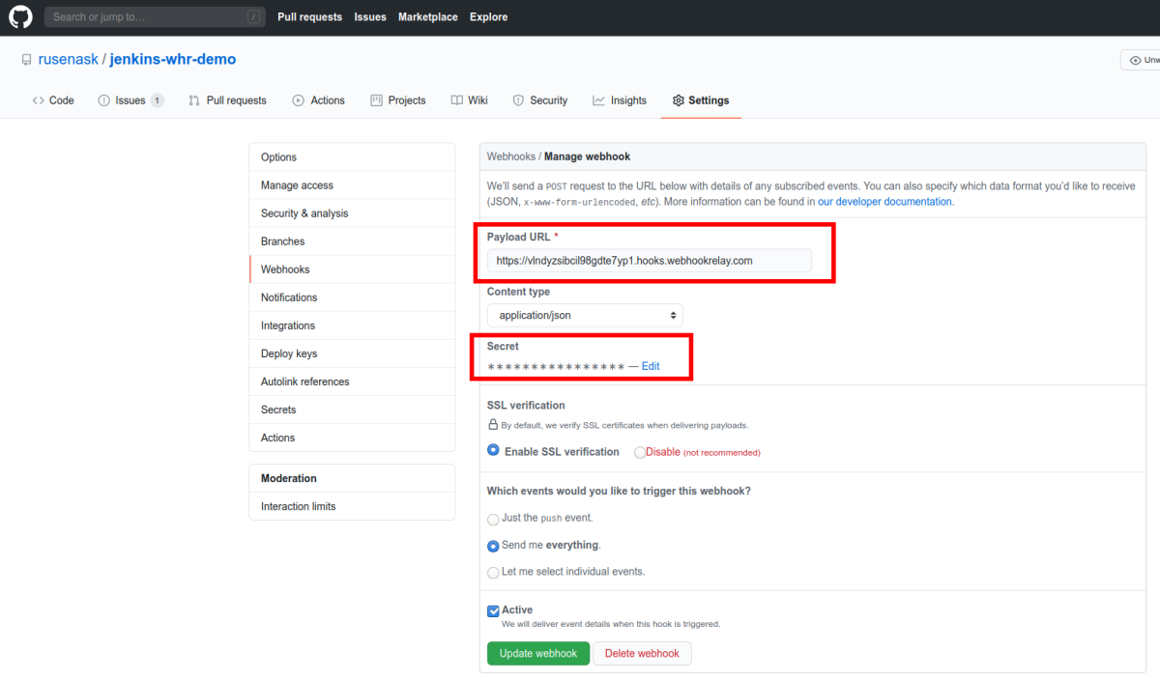Open the developer documentation link
Image resolution: width=1160 pixels, height=680 pixels.
(x=883, y=201)
